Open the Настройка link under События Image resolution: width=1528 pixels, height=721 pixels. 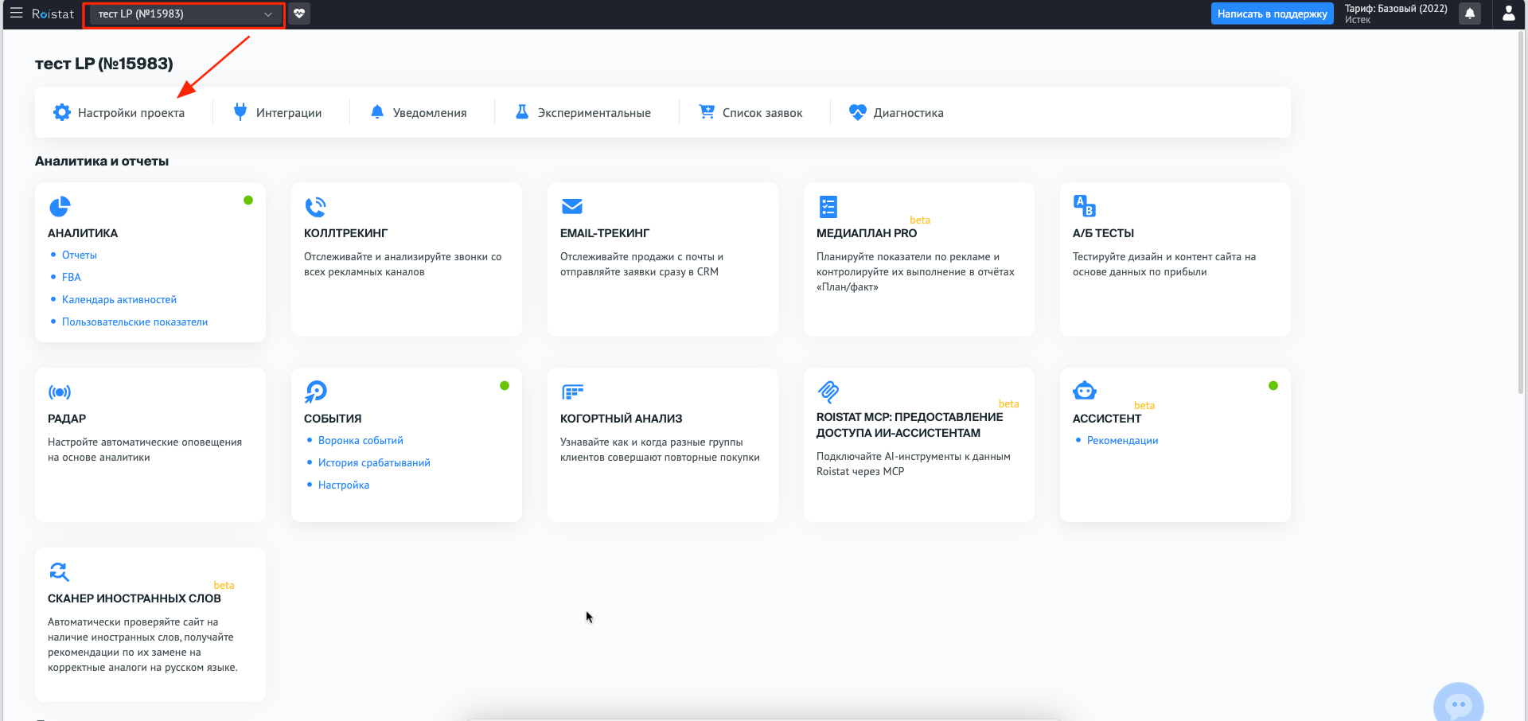point(344,485)
